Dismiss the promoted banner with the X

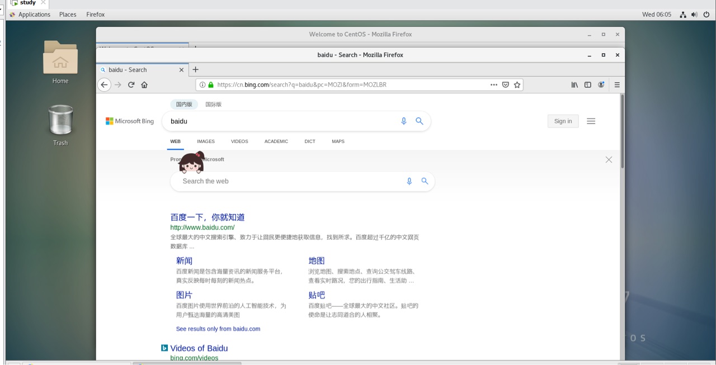[609, 159]
